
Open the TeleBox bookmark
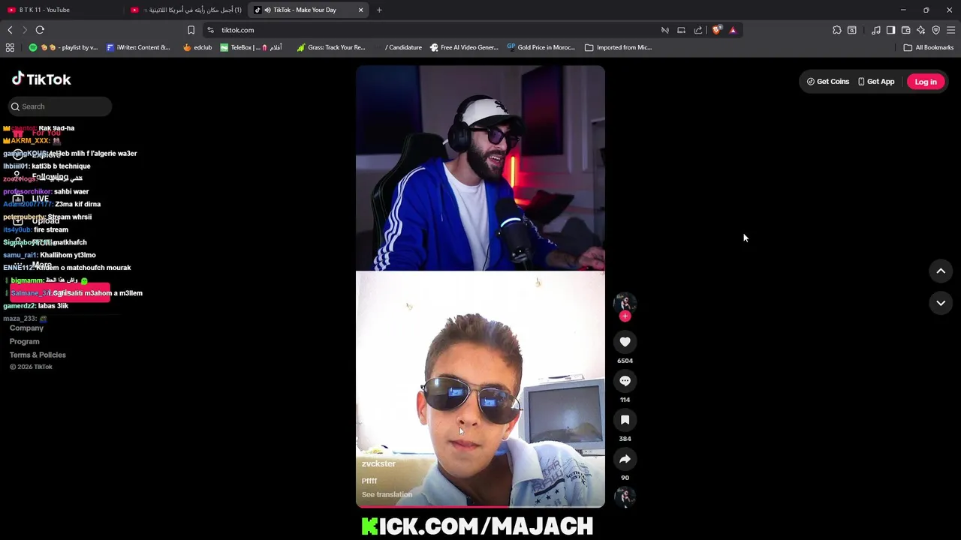(x=251, y=47)
